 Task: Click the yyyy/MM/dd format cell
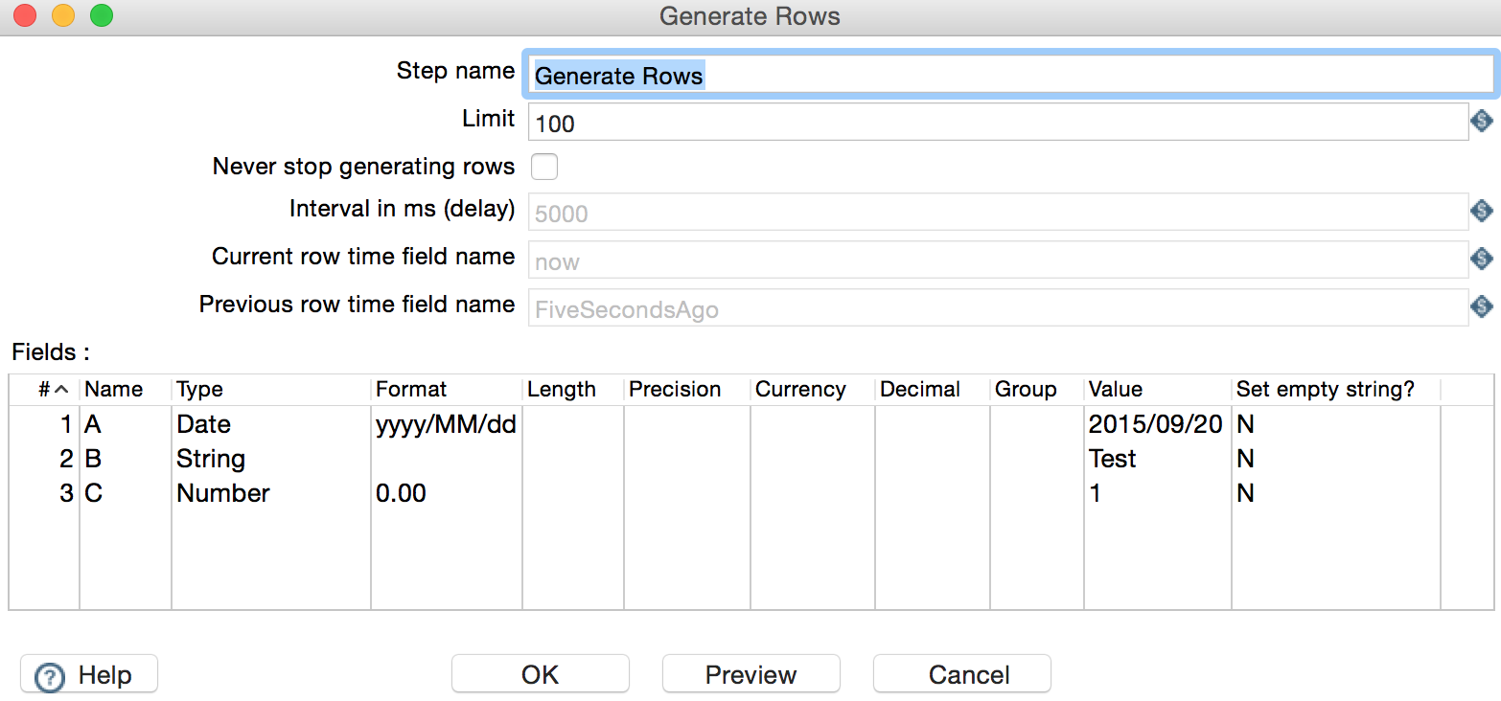446,424
